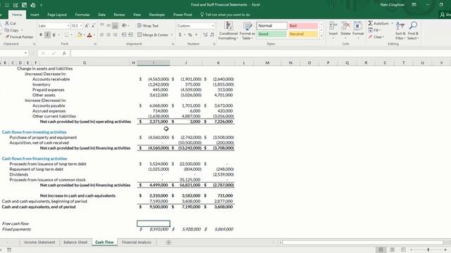Click Decrease Indent icon
451x253 pixels.
[x=124, y=35]
